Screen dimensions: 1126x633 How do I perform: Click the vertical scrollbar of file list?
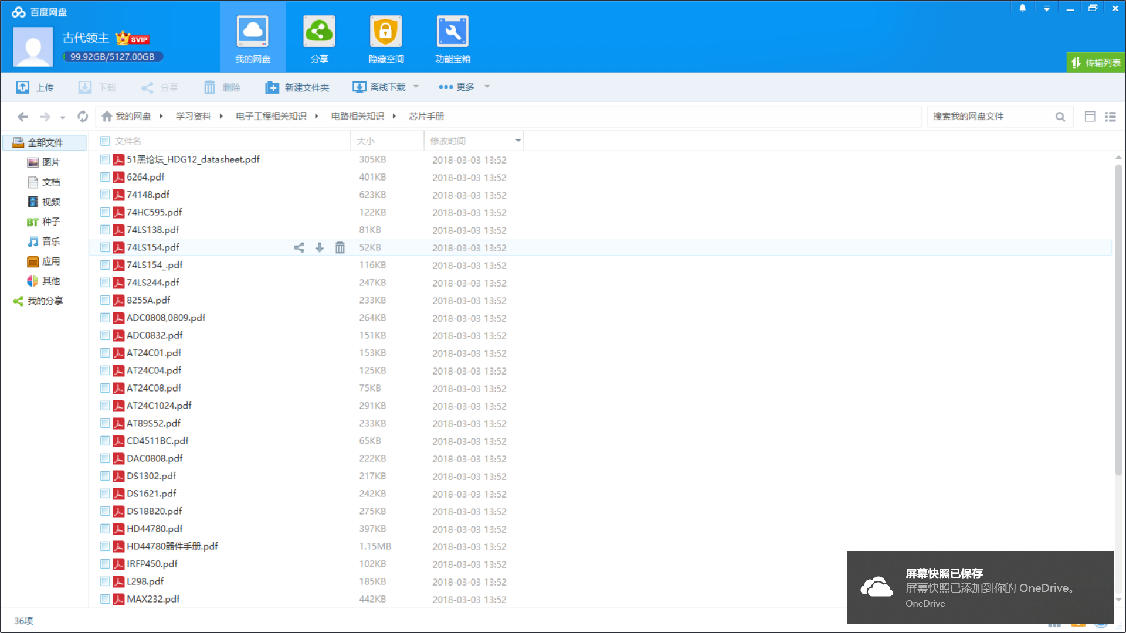[x=1118, y=319]
